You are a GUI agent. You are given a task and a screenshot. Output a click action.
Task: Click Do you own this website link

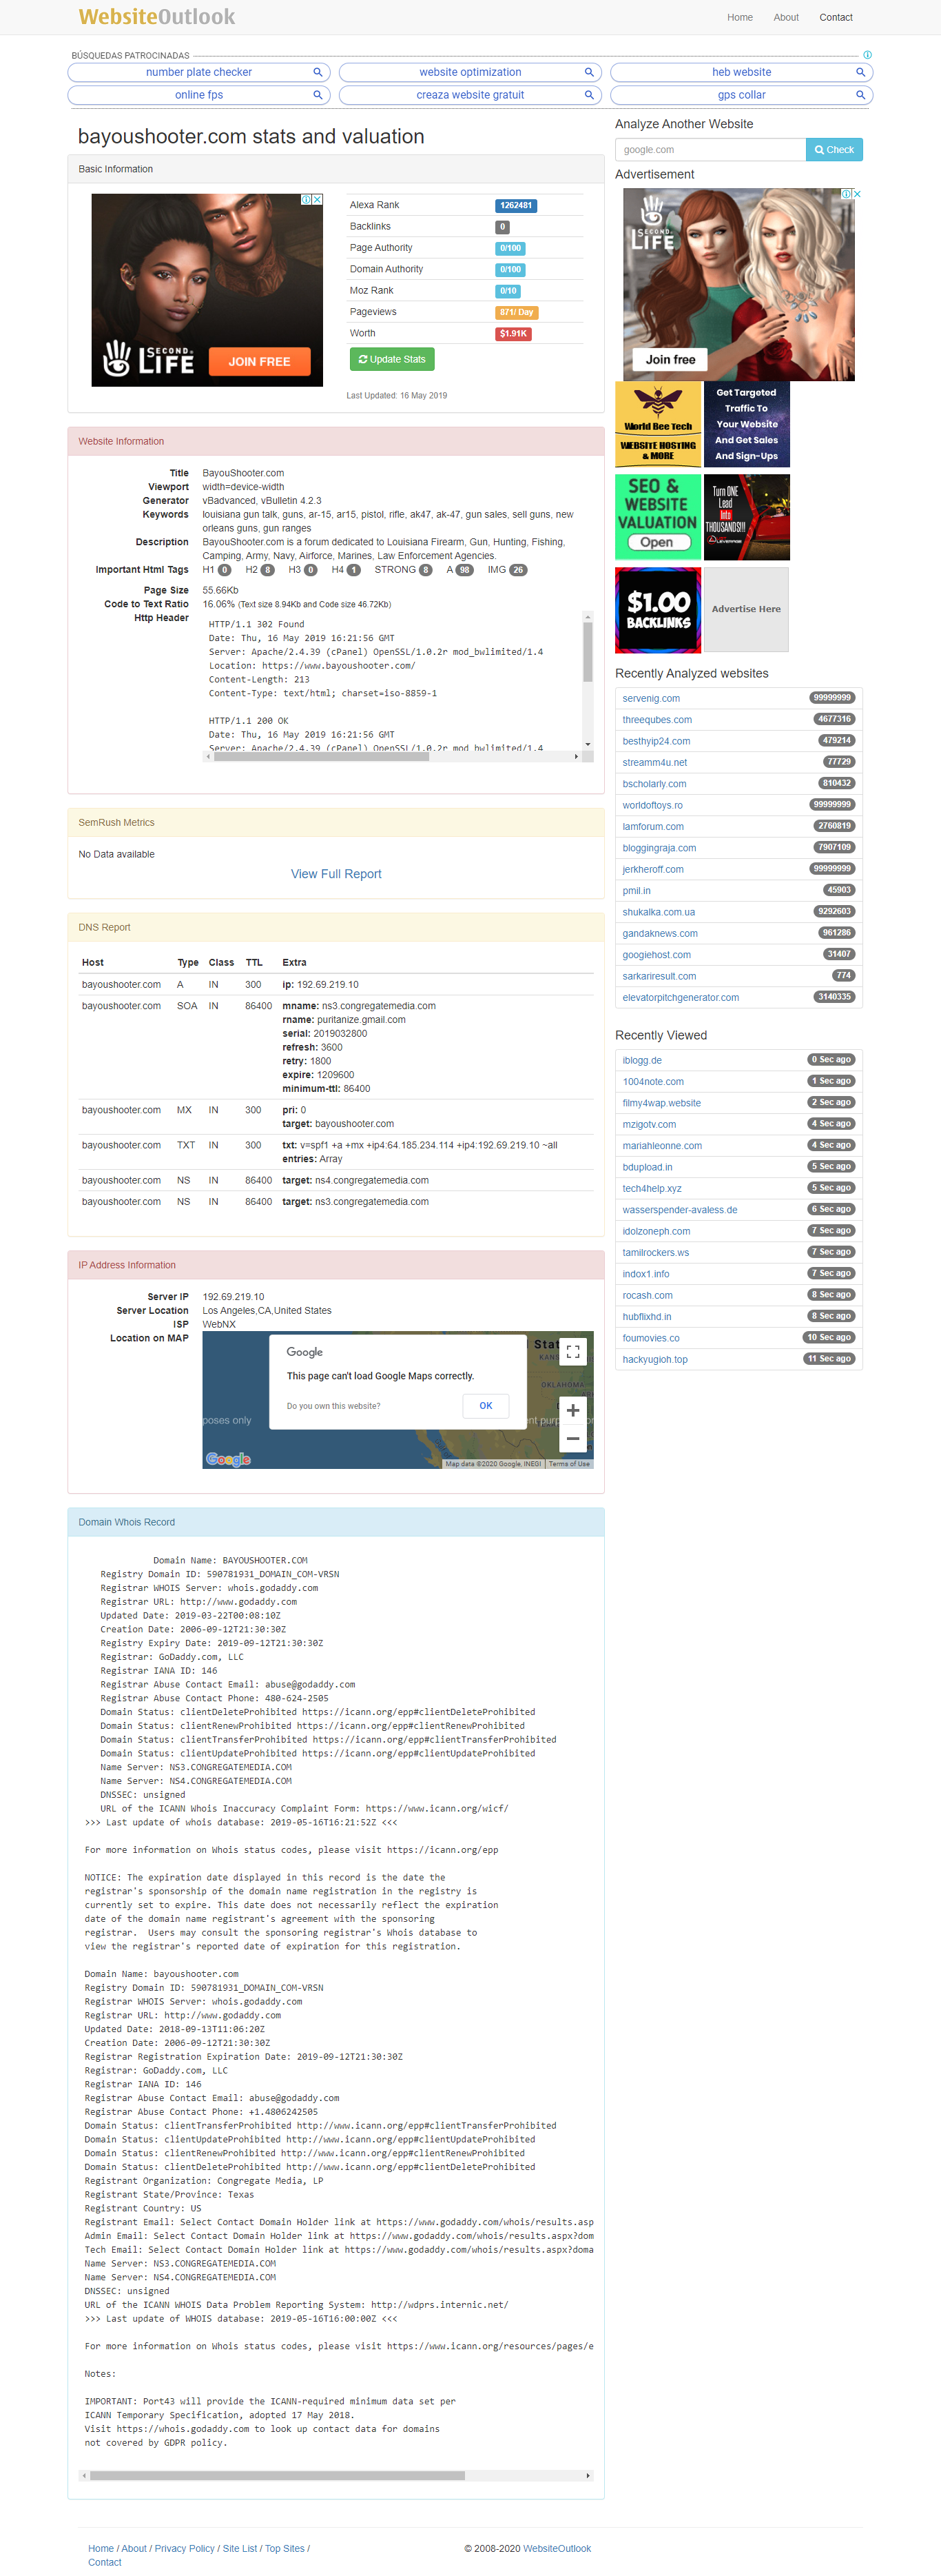pos(333,1407)
